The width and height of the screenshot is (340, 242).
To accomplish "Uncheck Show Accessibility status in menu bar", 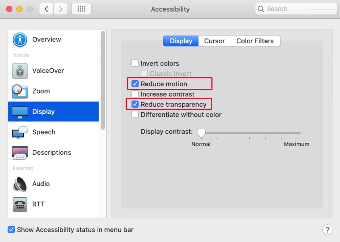I will (x=11, y=230).
